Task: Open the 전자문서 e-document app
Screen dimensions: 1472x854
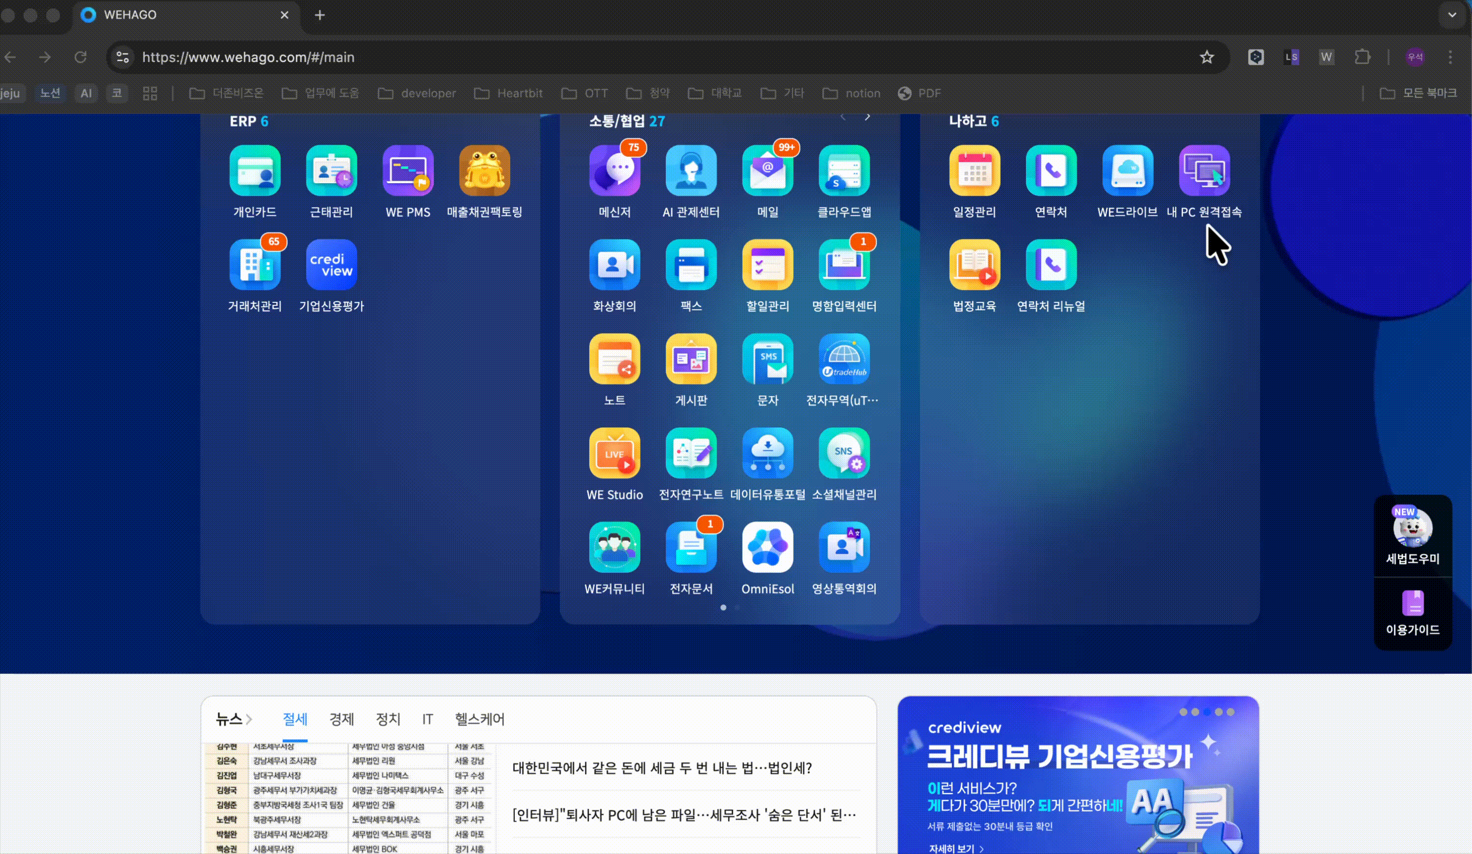Action: click(x=690, y=547)
